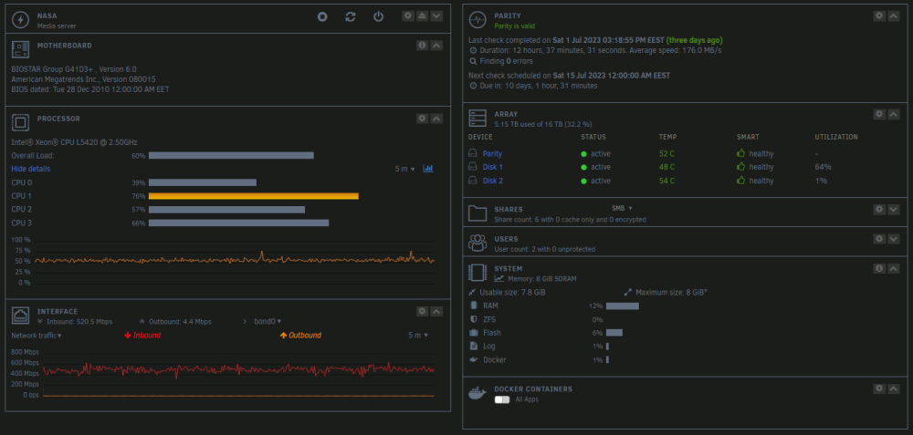Collapse the Processor panel with its chevron
The width and height of the screenshot is (913, 435).
(x=436, y=119)
